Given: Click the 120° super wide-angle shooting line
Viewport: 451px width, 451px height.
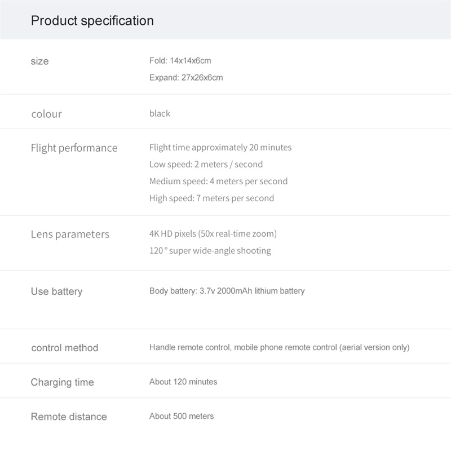Looking at the screenshot, I should pos(210,251).
